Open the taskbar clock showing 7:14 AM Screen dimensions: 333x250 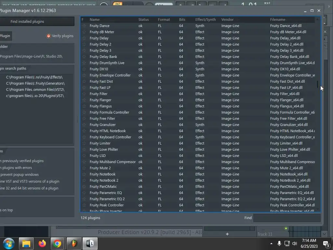click(x=309, y=243)
